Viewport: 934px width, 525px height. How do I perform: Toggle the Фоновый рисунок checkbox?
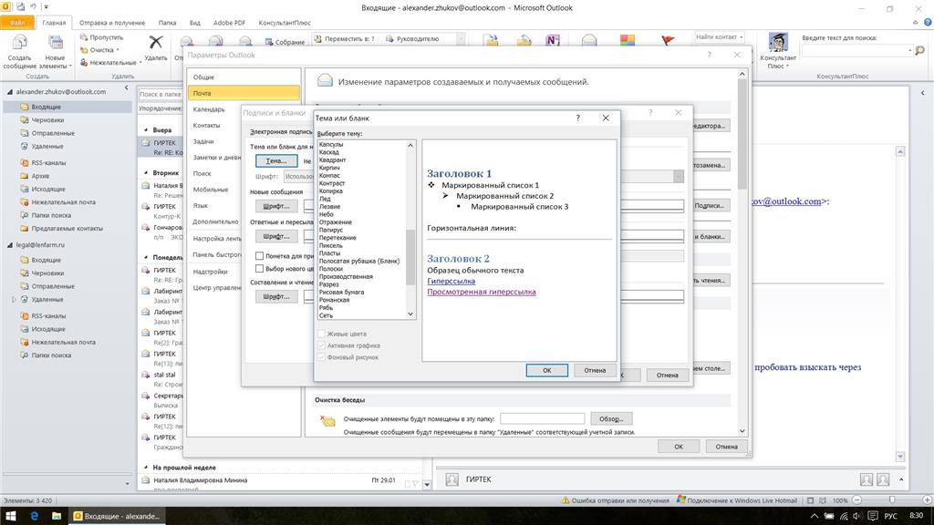click(x=322, y=357)
